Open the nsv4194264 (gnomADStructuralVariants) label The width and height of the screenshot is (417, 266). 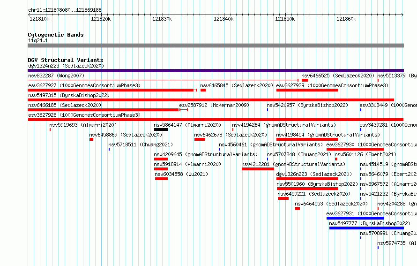click(284, 125)
